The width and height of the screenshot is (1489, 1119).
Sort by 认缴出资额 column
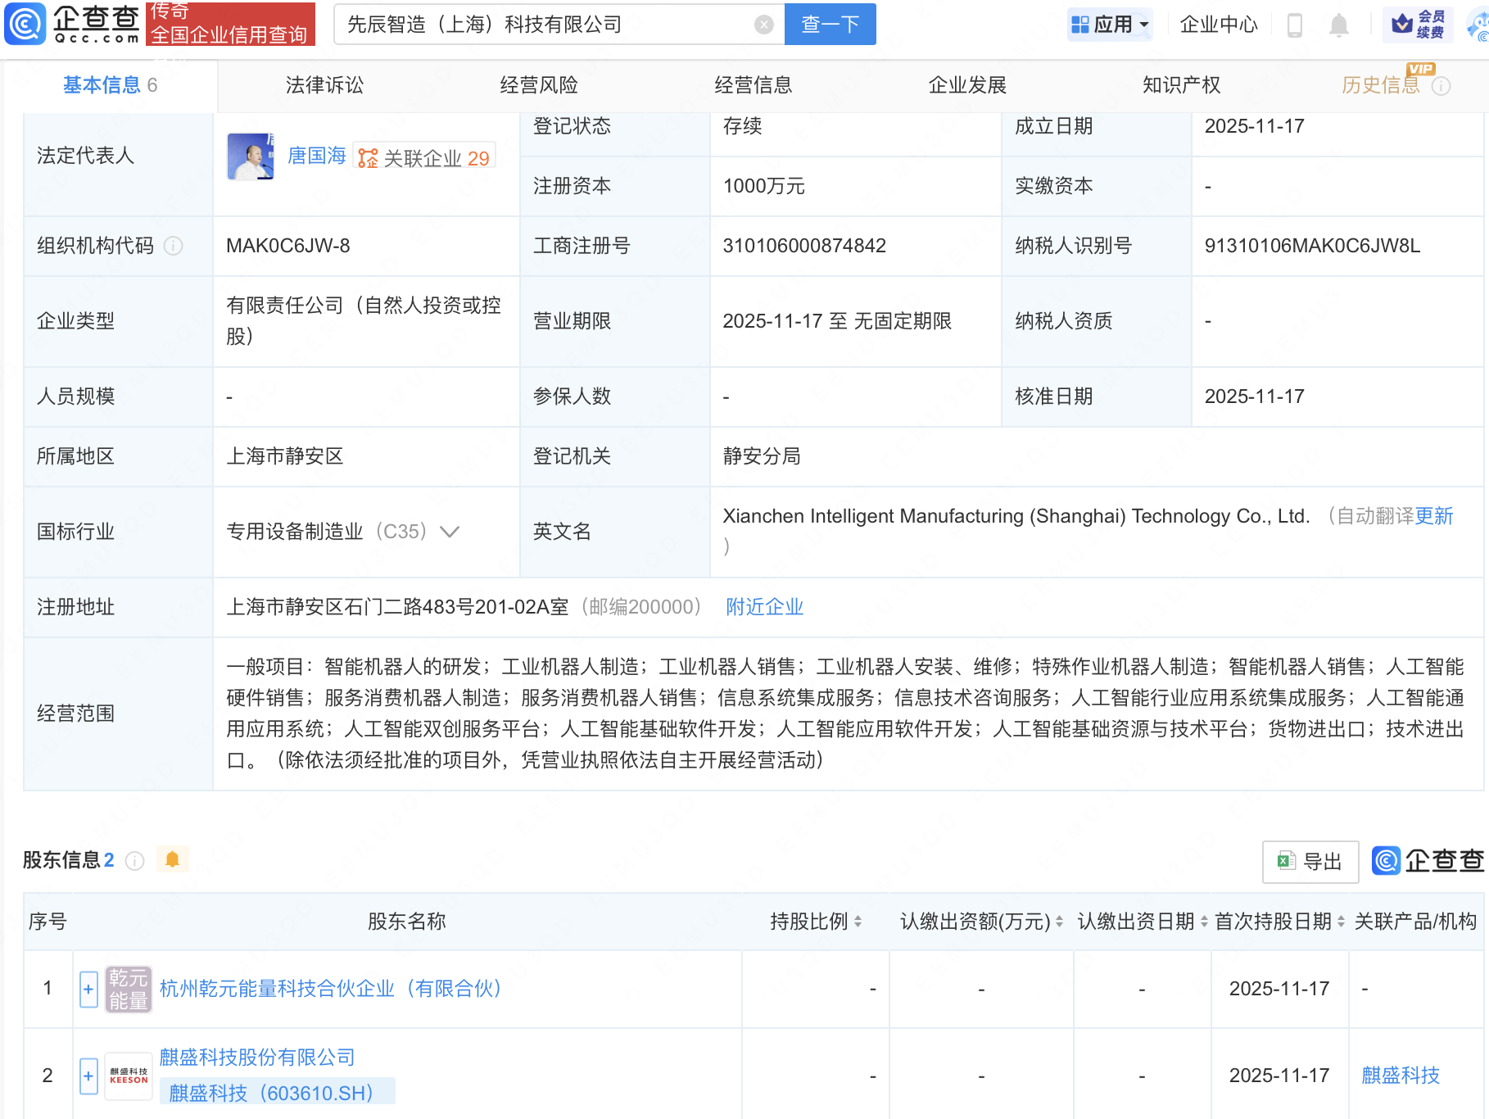pyautogui.click(x=1059, y=922)
